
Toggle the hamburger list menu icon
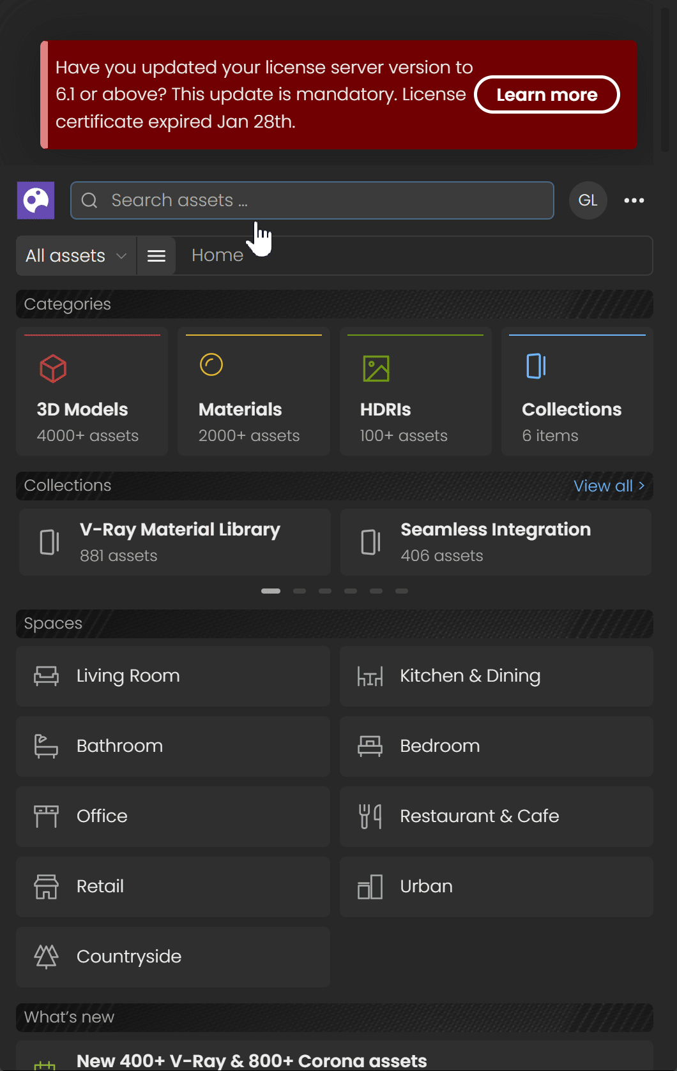156,256
